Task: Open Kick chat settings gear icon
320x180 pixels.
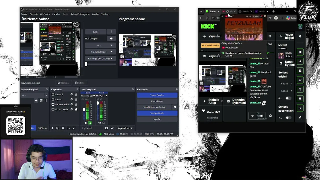Action: click(270, 116)
